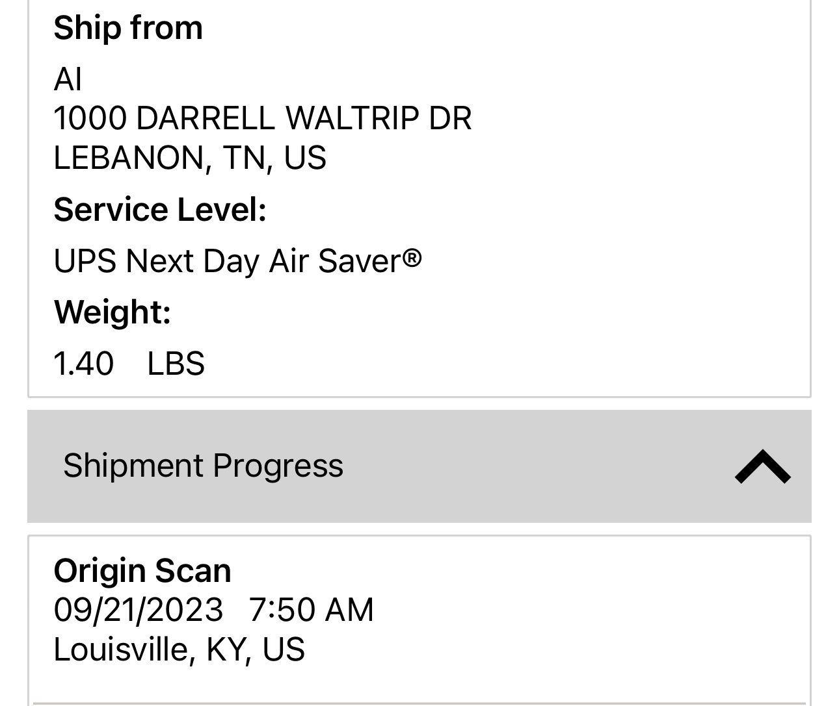The width and height of the screenshot is (839, 706).
Task: Collapse the Shipment Progress chevron arrow
Action: tap(762, 466)
